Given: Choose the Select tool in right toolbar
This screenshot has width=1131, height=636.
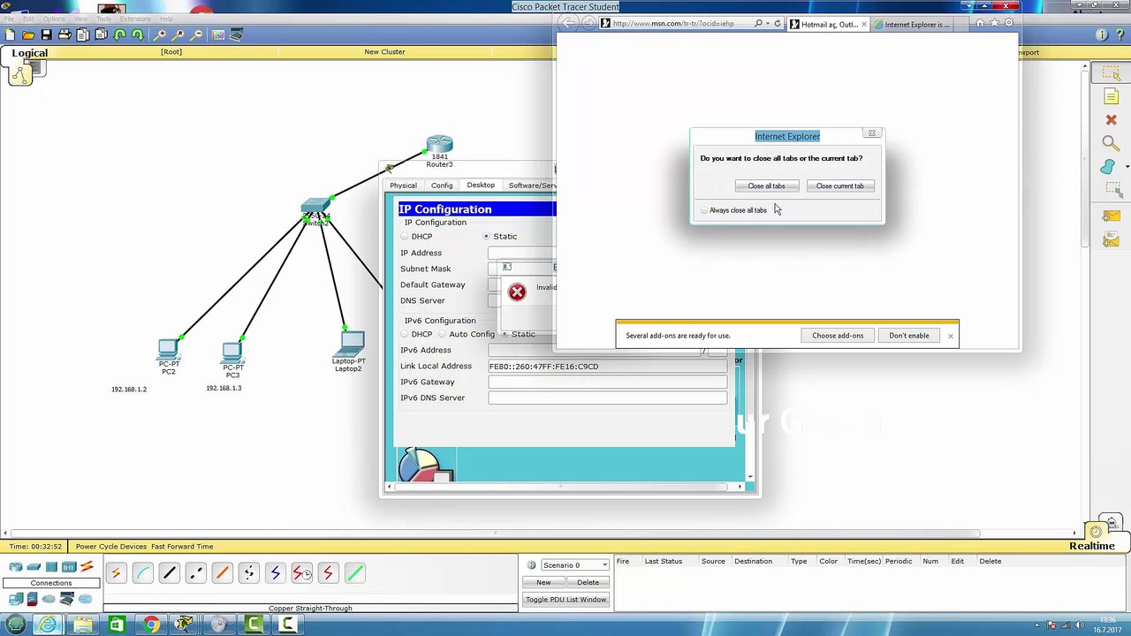Looking at the screenshot, I should [1111, 74].
